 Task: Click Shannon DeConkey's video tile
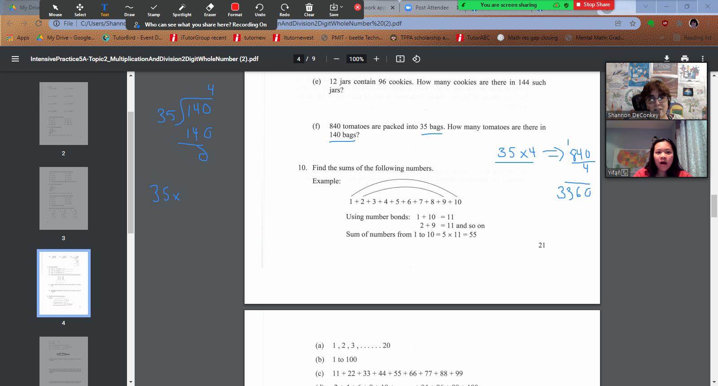coord(657,91)
